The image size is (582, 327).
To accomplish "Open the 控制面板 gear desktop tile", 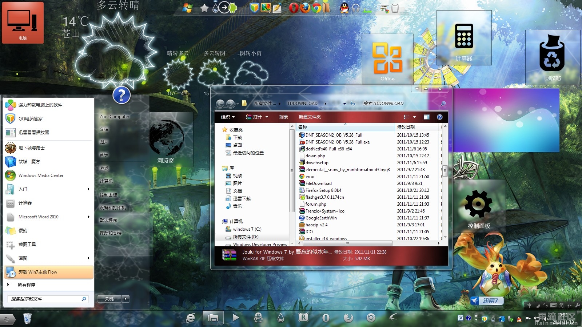I will 479,206.
